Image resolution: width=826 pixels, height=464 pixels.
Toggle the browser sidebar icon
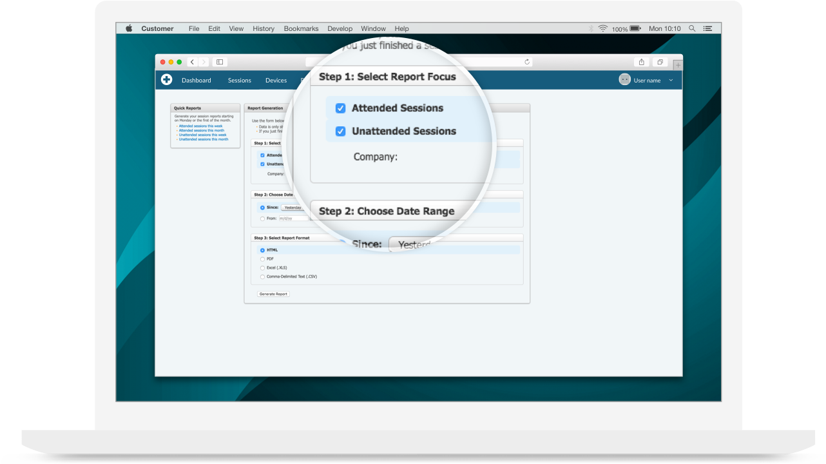[220, 62]
